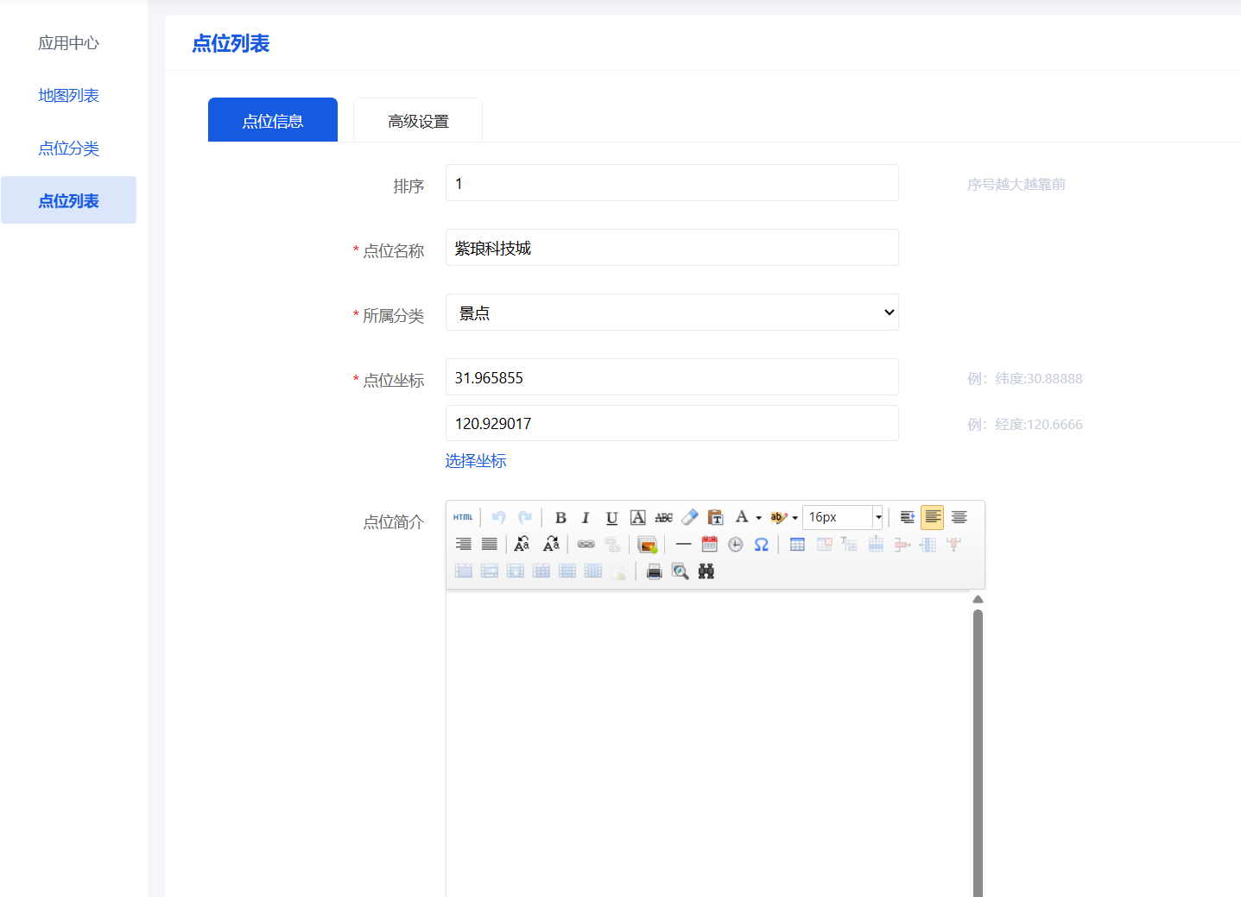Apply italic formatting in editor toolbar
This screenshot has height=897, width=1241.
(586, 517)
